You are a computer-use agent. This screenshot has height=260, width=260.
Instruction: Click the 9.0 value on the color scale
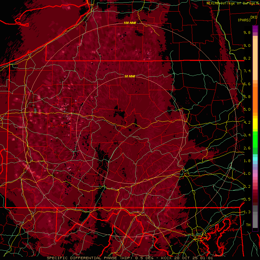pyautogui.click(x=247, y=45)
